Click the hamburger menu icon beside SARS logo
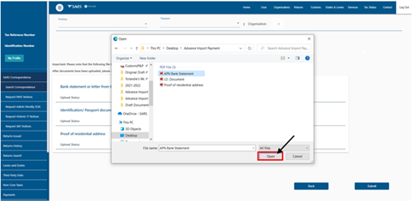 [x=60, y=7]
